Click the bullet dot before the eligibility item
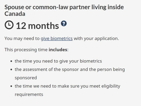Image resolution: width=141 pixels, height=106 pixels. [x=11, y=86]
